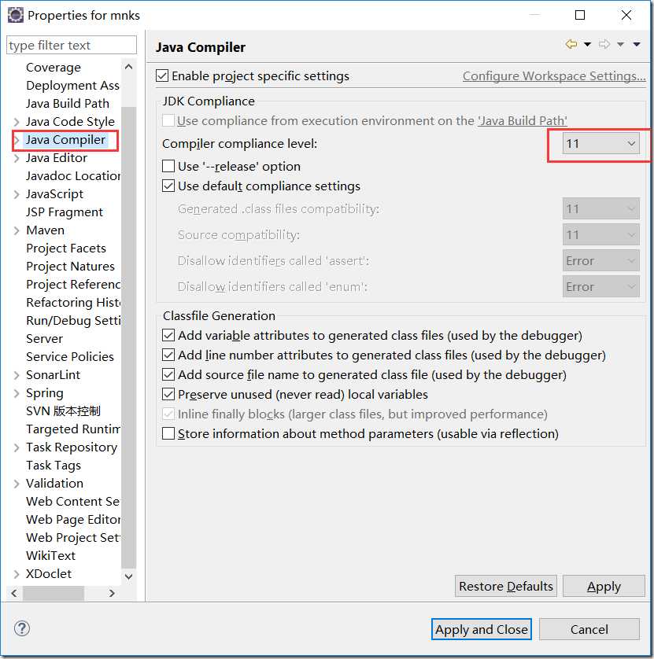The height and width of the screenshot is (659, 654).
Task: Toggle Add line number attributes checkbox
Action: (168, 355)
